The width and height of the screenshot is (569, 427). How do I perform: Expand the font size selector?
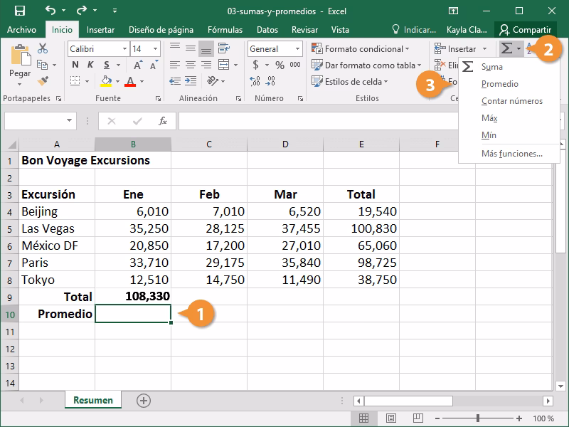[156, 48]
